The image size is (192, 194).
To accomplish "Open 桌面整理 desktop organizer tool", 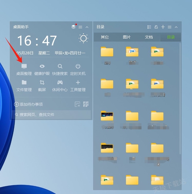I will (24, 70).
